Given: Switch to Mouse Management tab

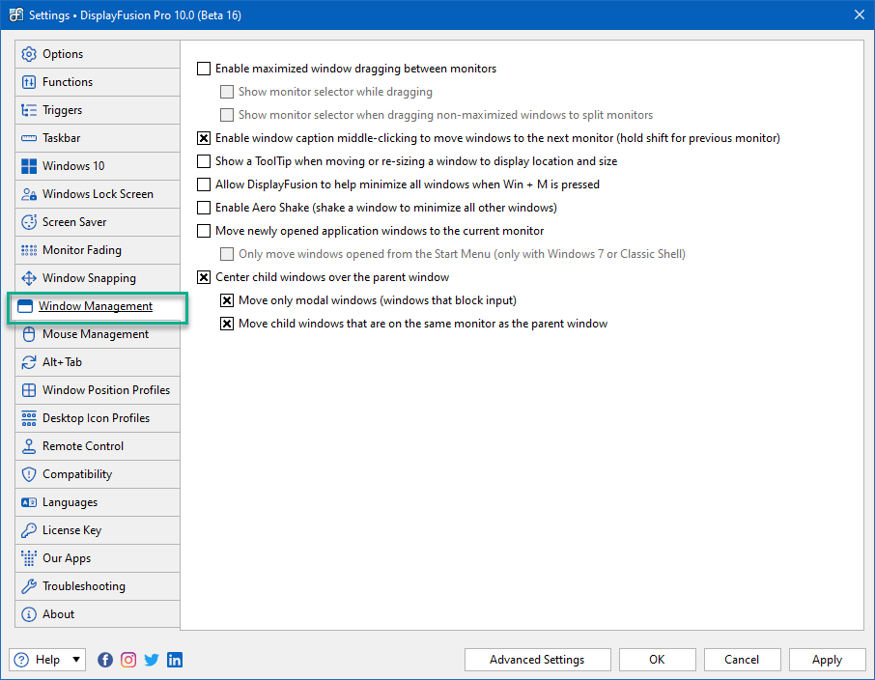Looking at the screenshot, I should coord(98,334).
